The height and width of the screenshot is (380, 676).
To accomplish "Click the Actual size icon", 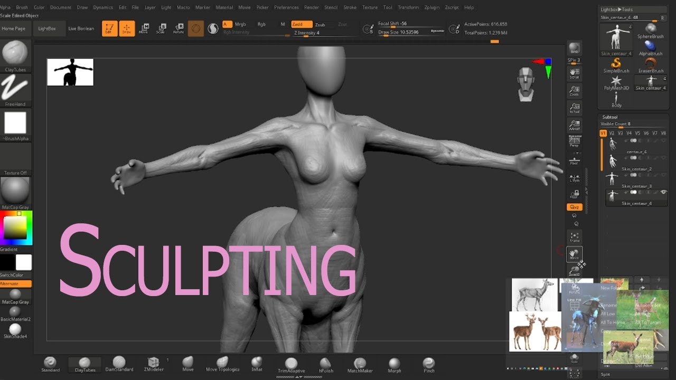I will click(575, 108).
